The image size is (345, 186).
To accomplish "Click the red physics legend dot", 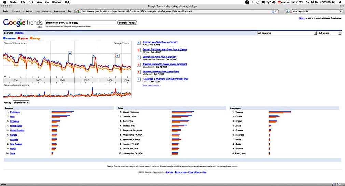I will pyautogui.click(x=19, y=38).
